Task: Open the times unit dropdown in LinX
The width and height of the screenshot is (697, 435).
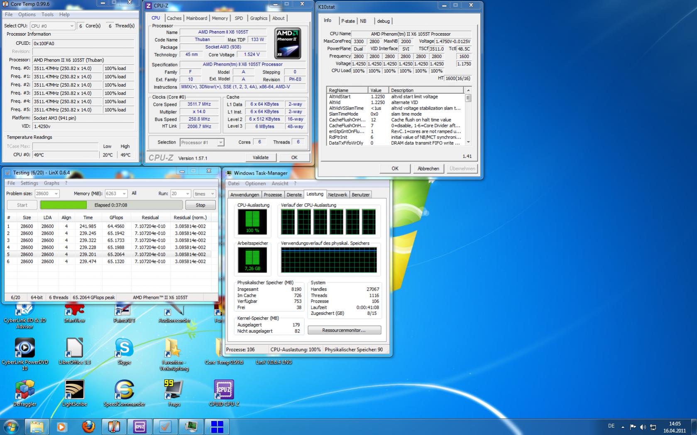Action: point(205,194)
